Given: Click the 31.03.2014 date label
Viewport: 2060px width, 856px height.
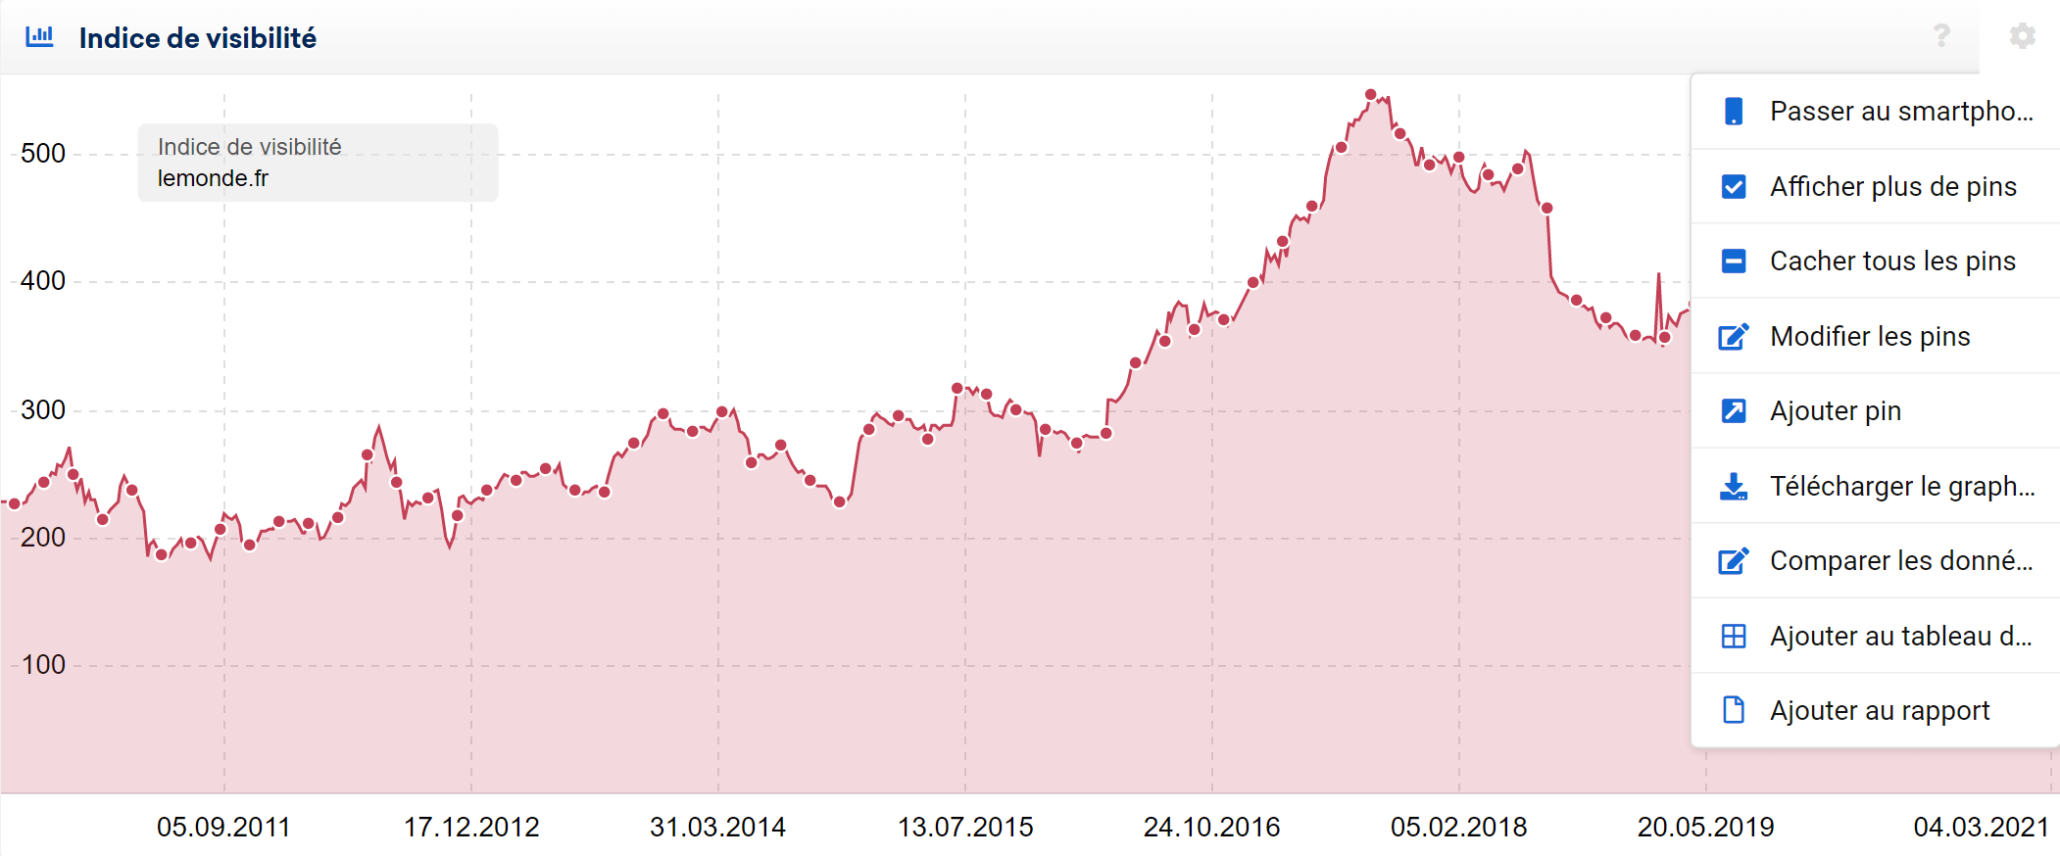Looking at the screenshot, I should tap(717, 828).
